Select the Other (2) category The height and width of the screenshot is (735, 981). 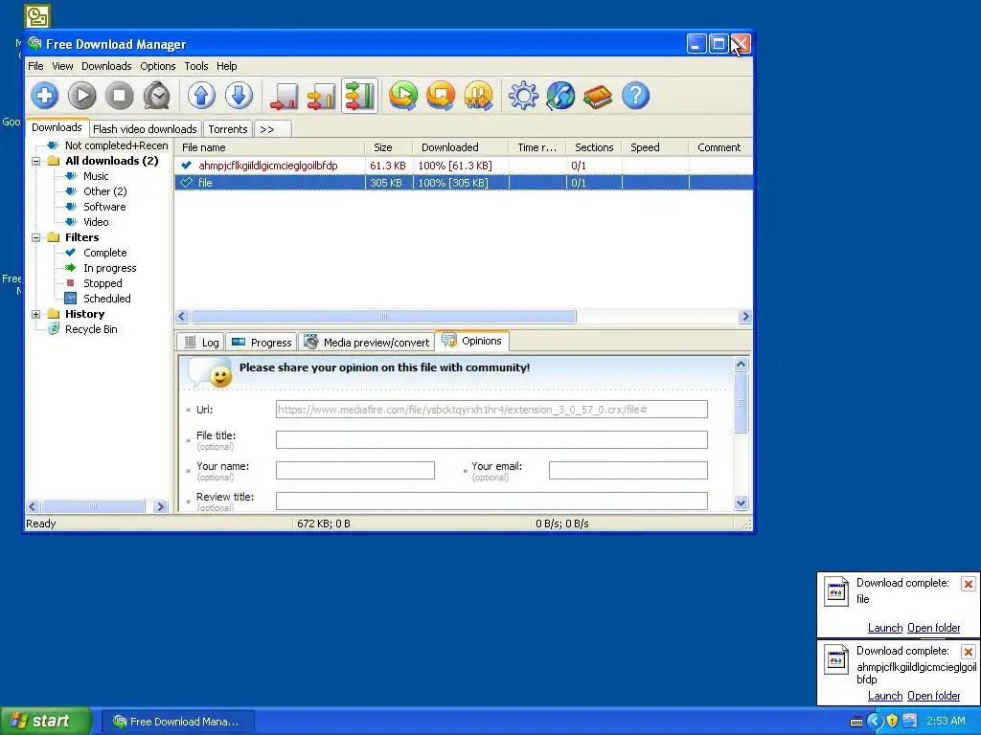click(105, 191)
